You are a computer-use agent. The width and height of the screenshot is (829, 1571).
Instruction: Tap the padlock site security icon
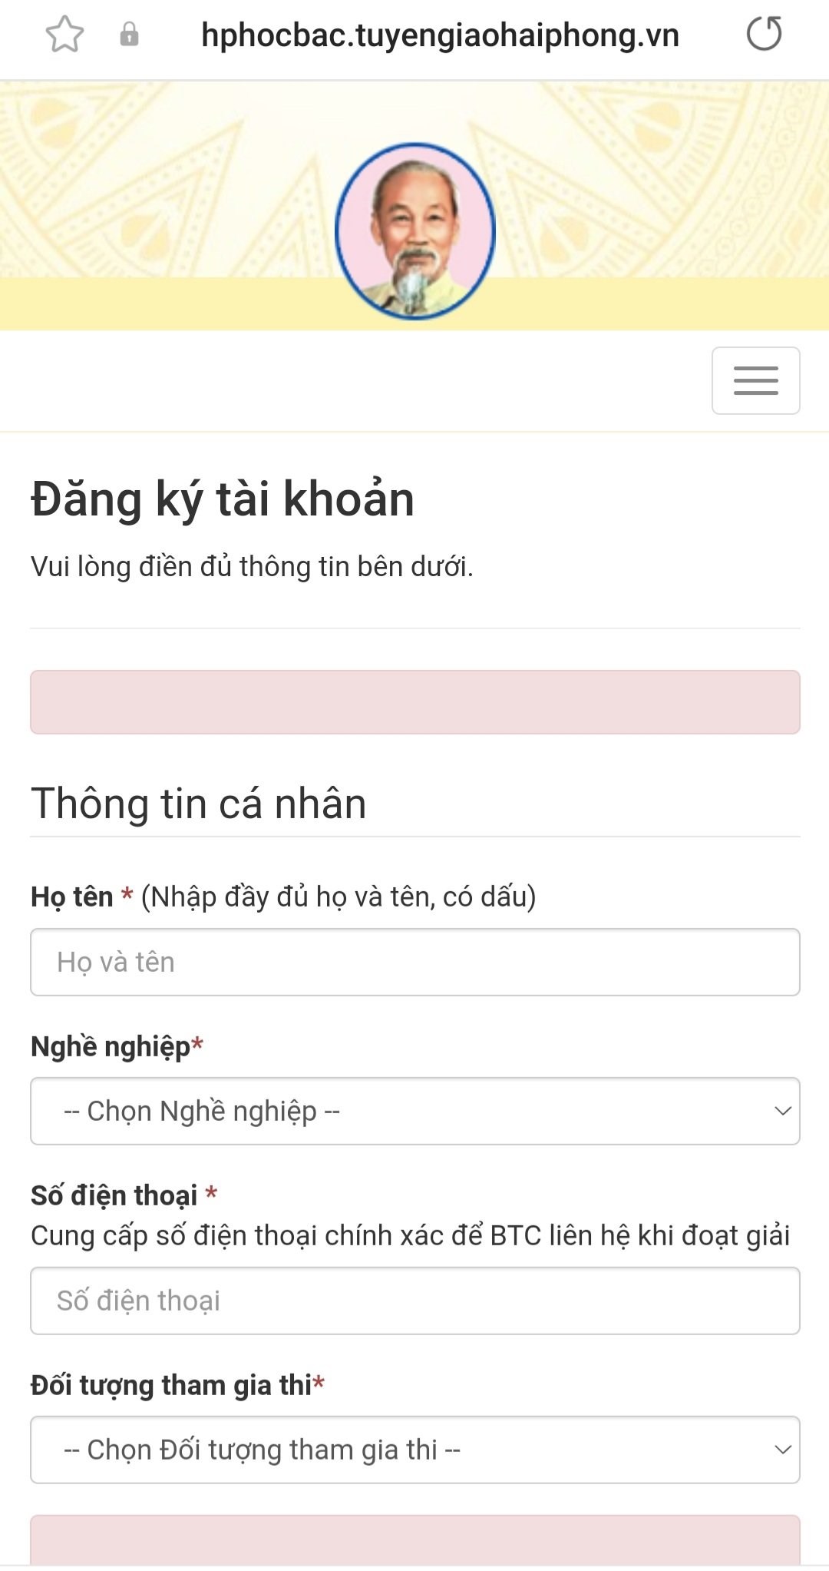click(x=129, y=35)
